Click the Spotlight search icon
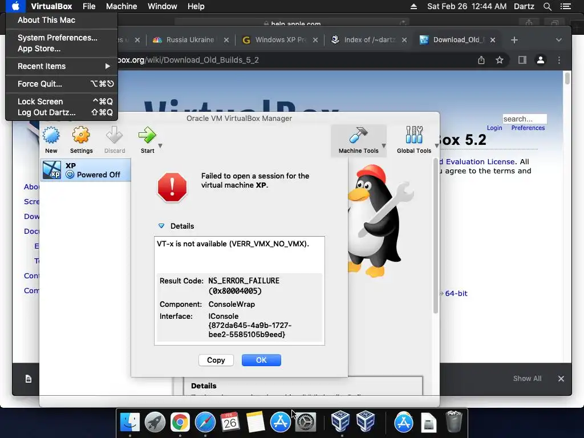 click(547, 6)
